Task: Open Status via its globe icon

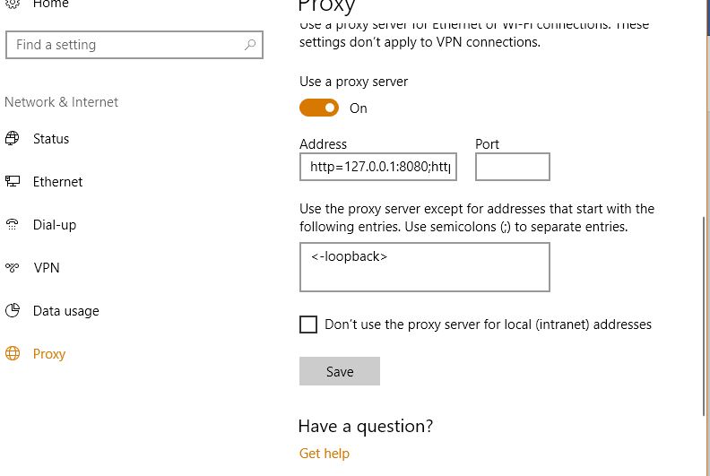Action: click(x=13, y=138)
